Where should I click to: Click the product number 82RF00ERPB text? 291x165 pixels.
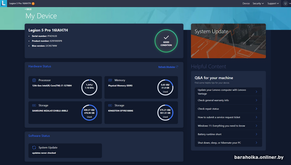(x=56, y=41)
